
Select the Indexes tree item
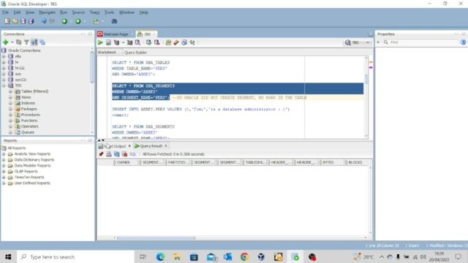[x=28, y=103]
